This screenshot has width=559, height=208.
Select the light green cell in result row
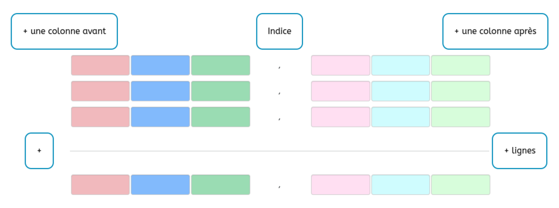[x=460, y=185]
